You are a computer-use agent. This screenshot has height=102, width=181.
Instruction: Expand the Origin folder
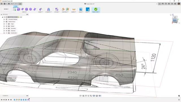point(4,24)
